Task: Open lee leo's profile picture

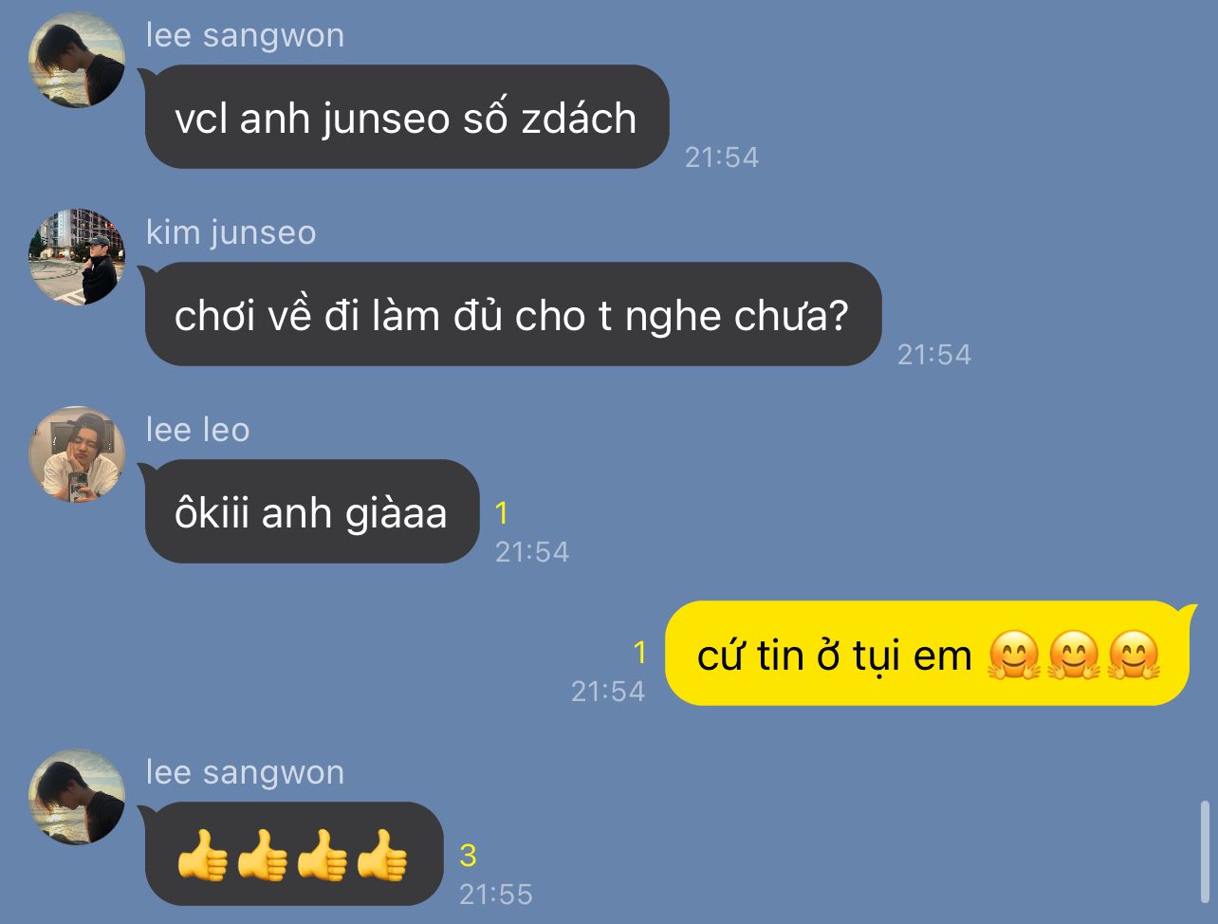Action: coord(77,454)
